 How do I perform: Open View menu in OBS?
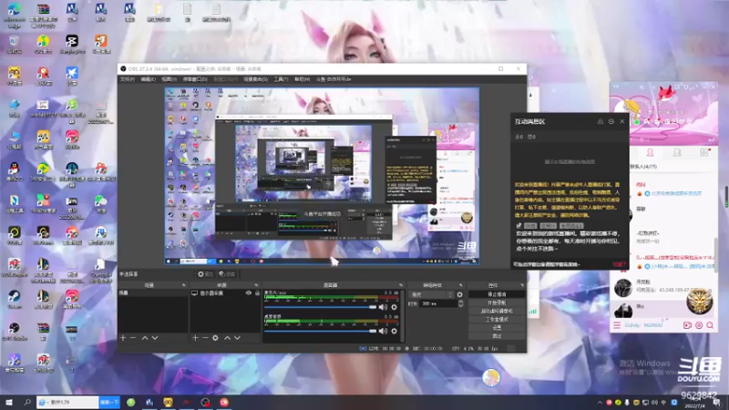click(x=169, y=79)
